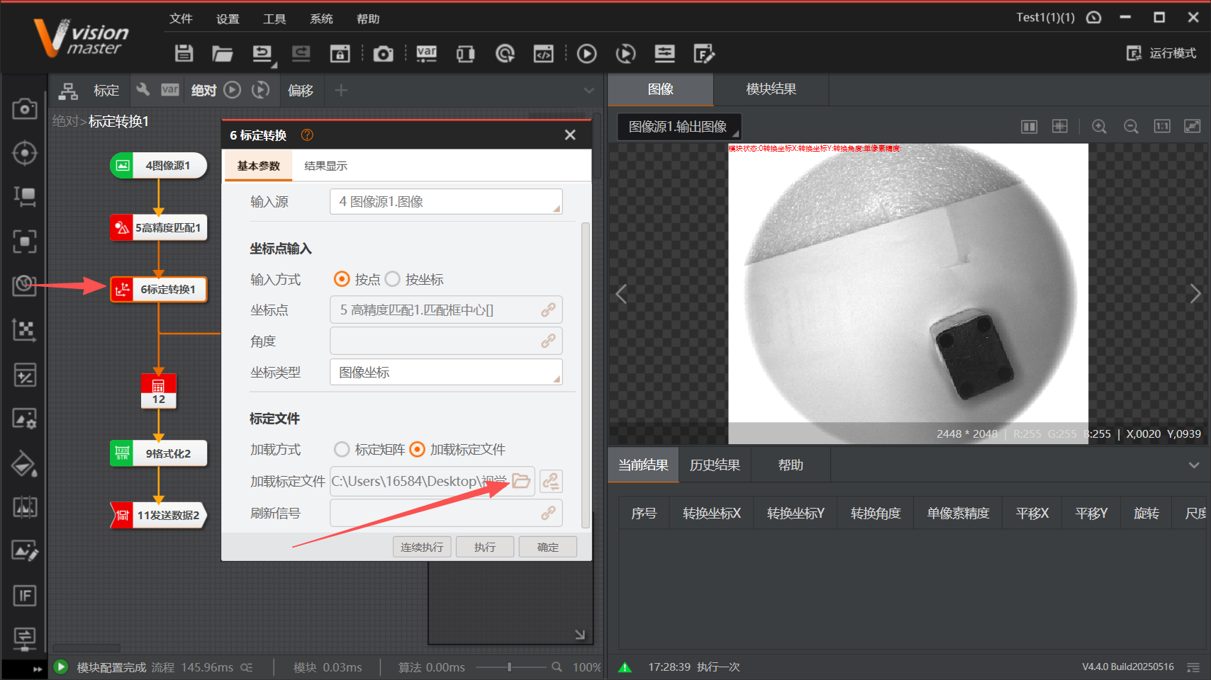Click the 连续执行 button
This screenshot has width=1211, height=680.
tap(422, 547)
